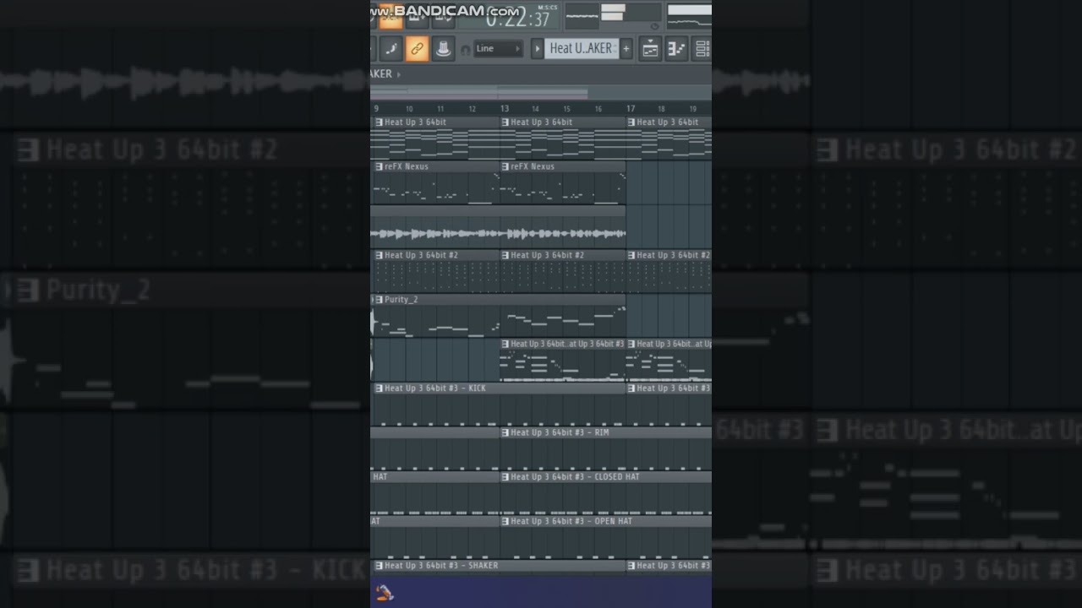This screenshot has width=1082, height=608.
Task: Jump to bar 15 on the timeline ruler
Action: [567, 109]
